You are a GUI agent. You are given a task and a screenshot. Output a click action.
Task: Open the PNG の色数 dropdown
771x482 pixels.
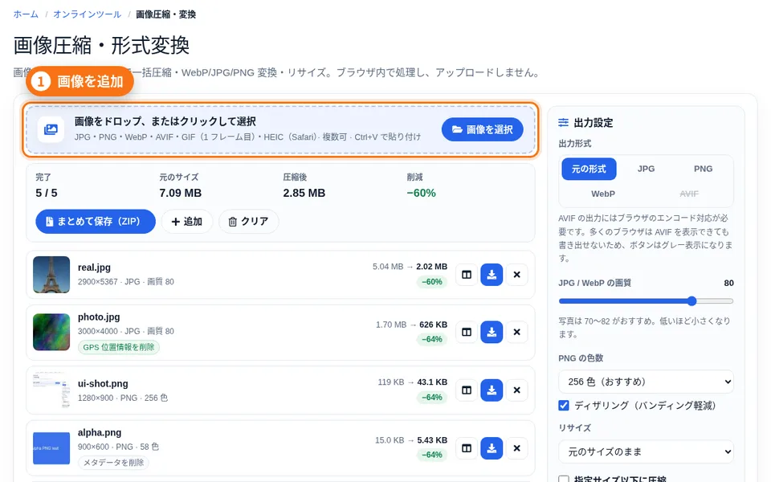[x=646, y=382]
